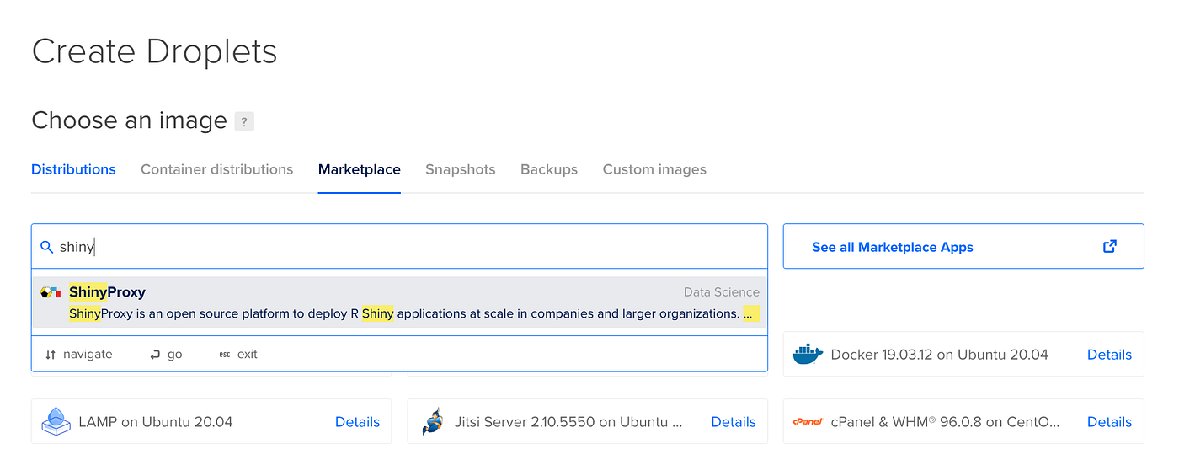The image size is (1179, 465).
Task: Select the ShinyProxy search result
Action: (x=400, y=302)
